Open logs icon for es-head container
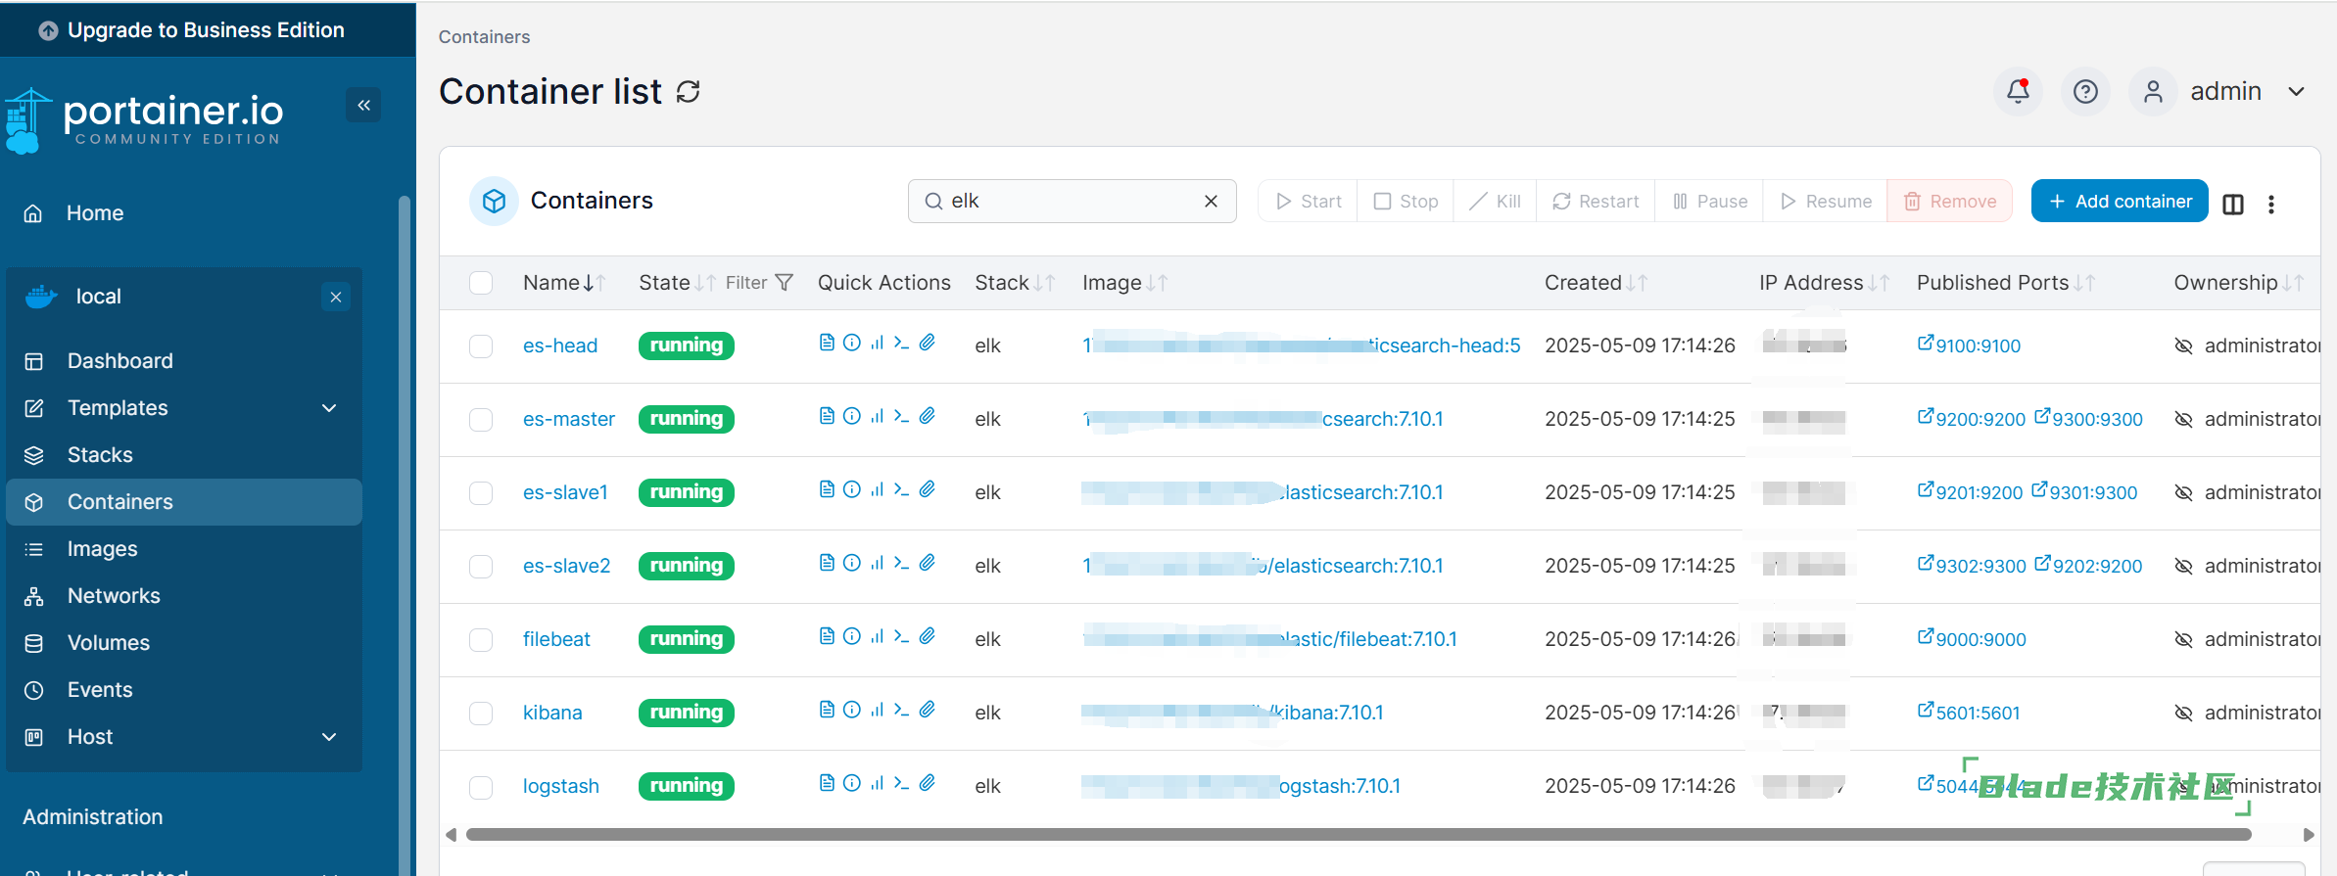The width and height of the screenshot is (2337, 876). click(x=827, y=342)
